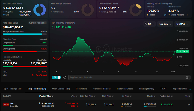
Task: Click the Leverage Ratio help question-mark icon
Action: click(x=115, y=12)
